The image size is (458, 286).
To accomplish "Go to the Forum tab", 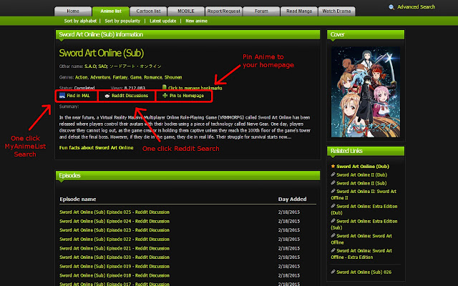I will coord(261,11).
